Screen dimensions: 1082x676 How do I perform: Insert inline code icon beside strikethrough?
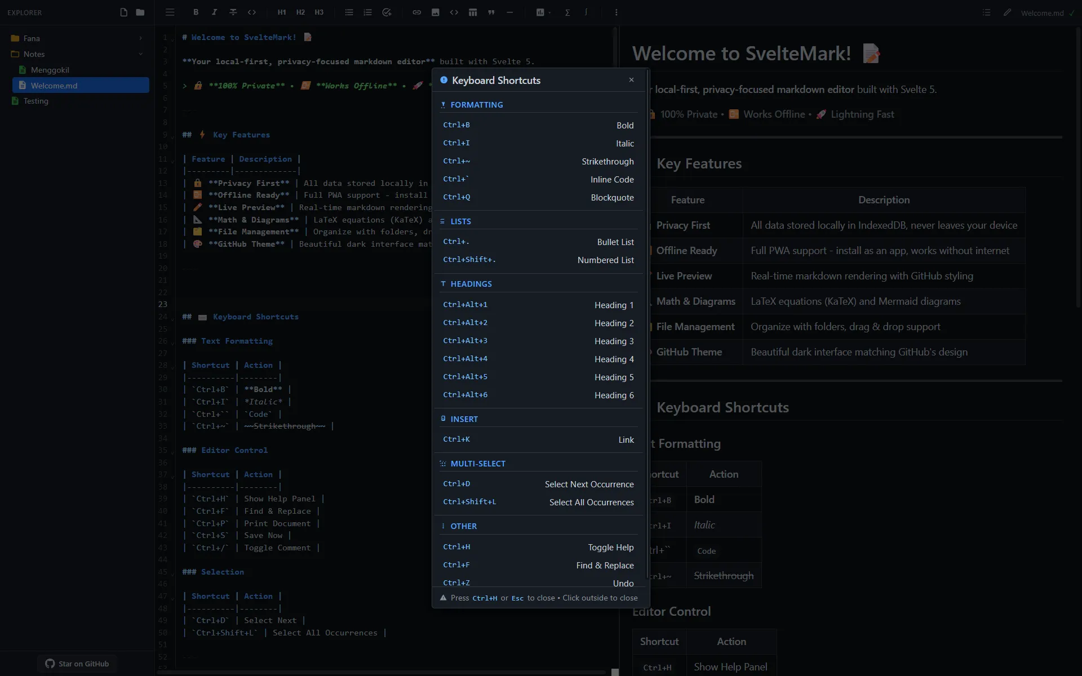tap(252, 12)
